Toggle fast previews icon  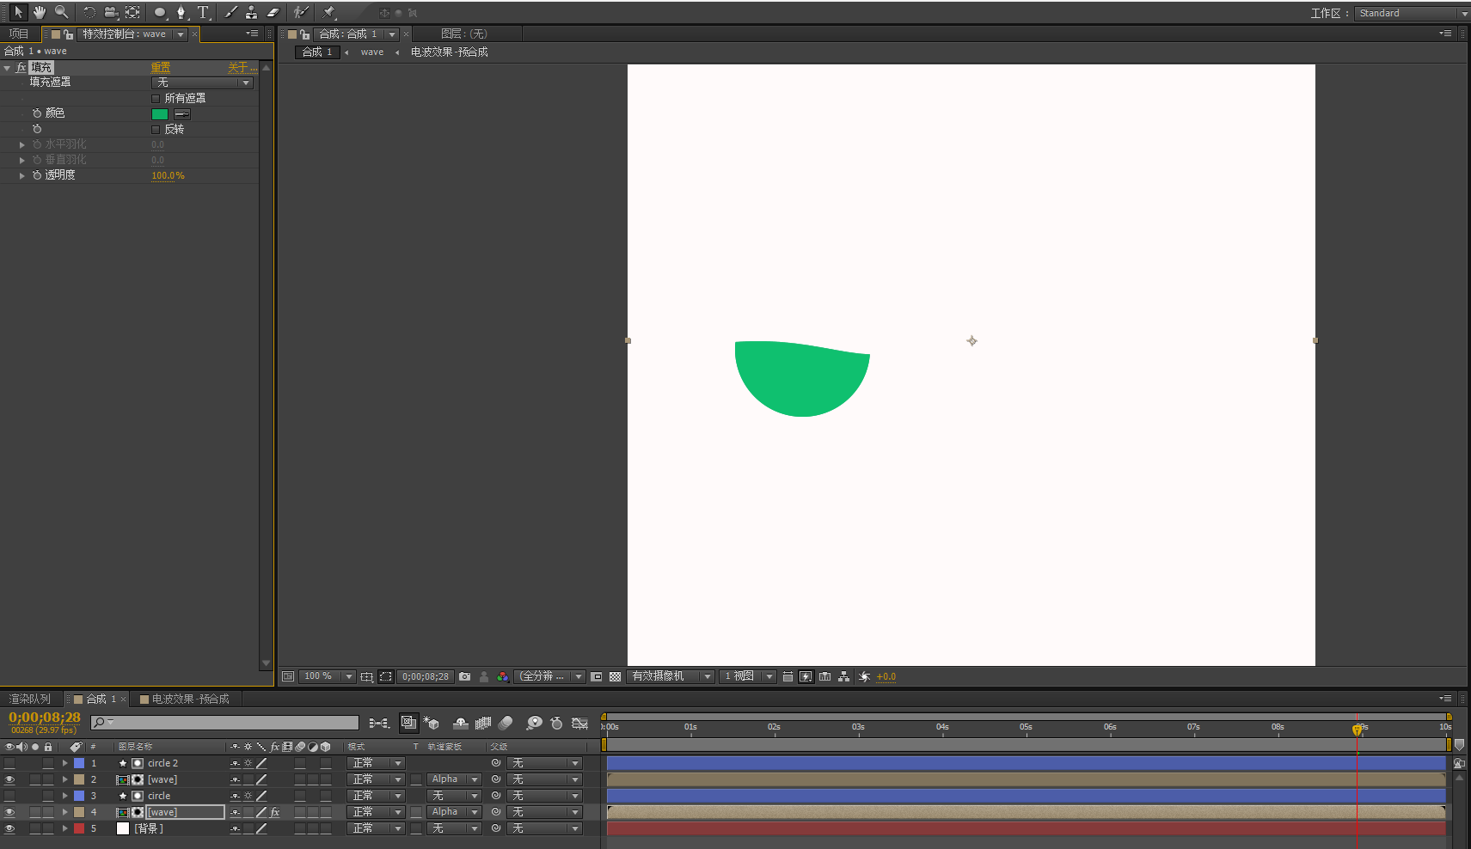pos(806,676)
